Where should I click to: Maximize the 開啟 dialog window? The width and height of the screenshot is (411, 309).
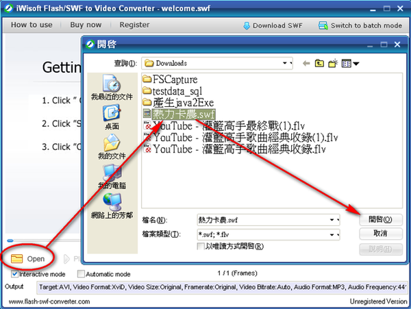(x=384, y=45)
